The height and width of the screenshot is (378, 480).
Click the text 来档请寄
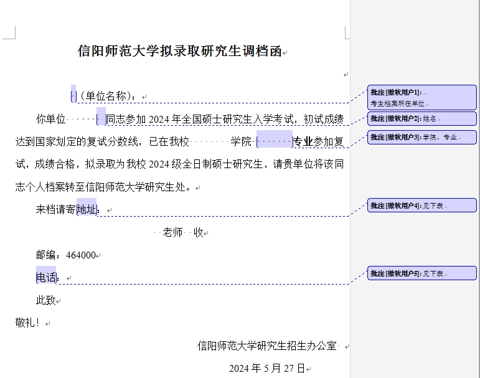(x=56, y=209)
